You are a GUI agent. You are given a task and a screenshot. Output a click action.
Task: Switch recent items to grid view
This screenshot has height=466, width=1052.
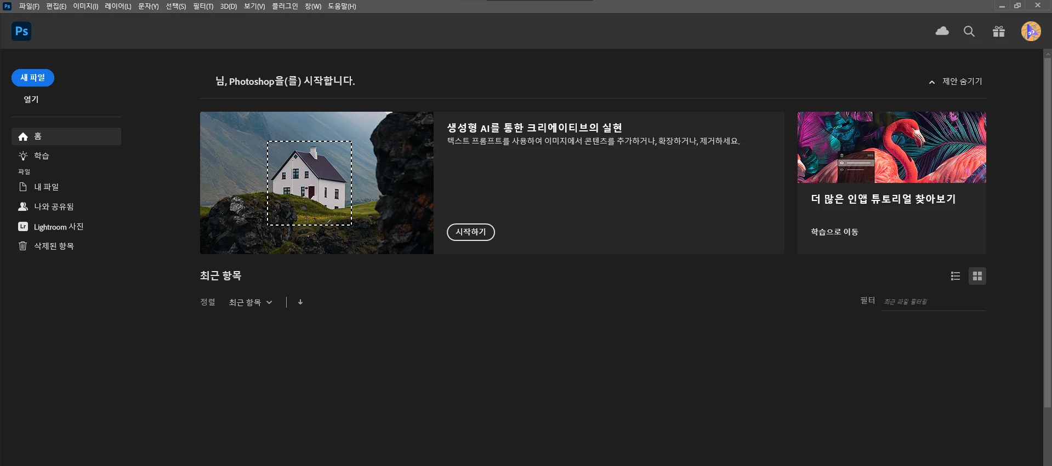click(977, 276)
